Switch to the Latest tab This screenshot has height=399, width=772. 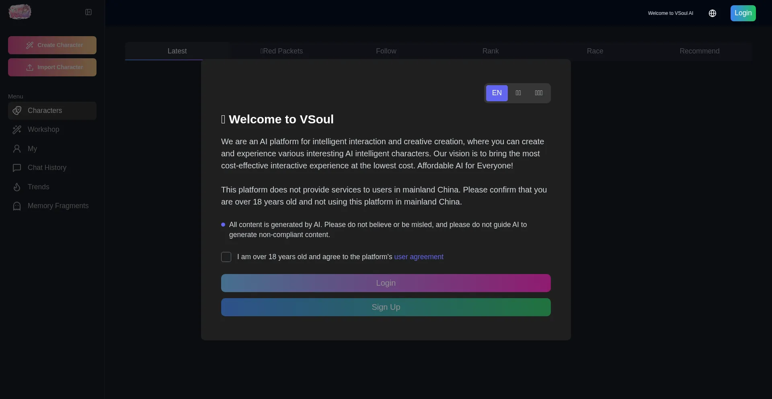177,51
